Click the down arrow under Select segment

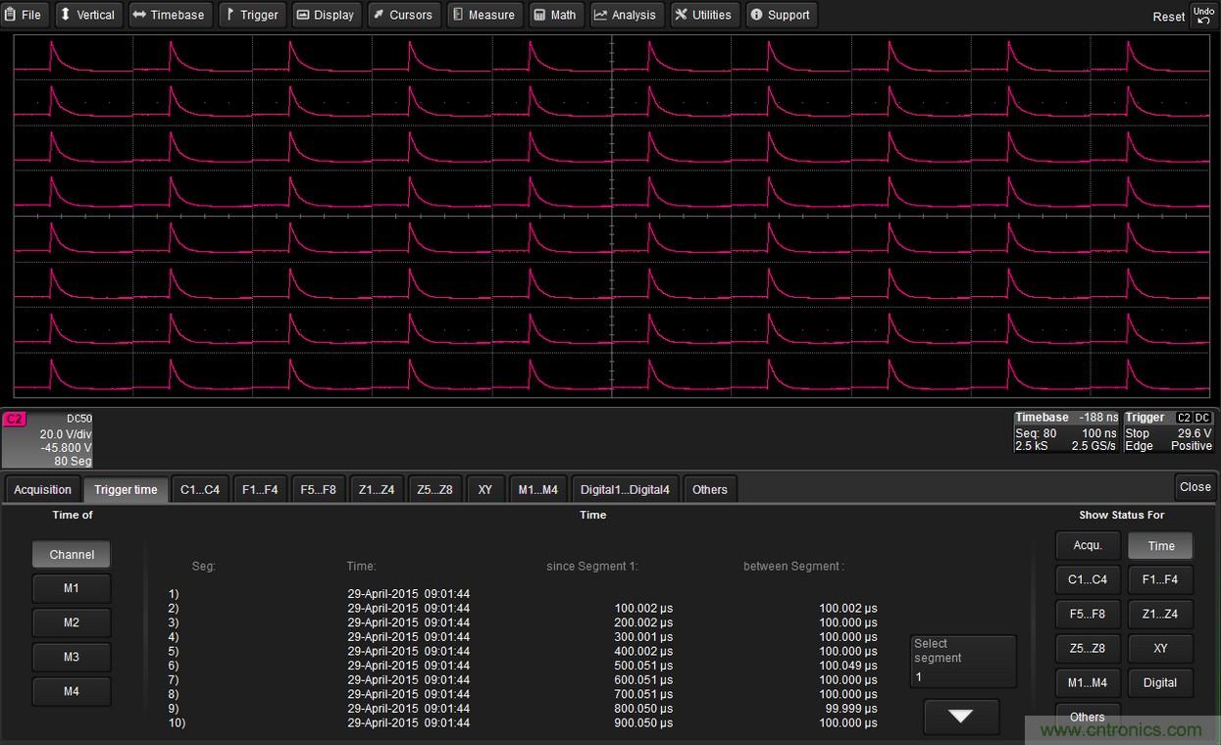click(960, 717)
